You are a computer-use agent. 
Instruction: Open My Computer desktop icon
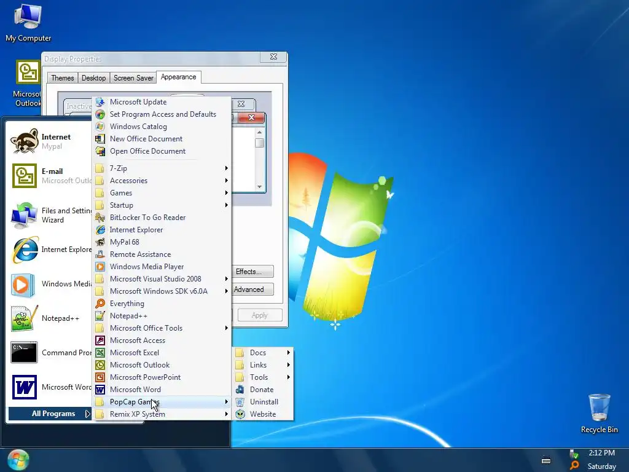tap(28, 23)
